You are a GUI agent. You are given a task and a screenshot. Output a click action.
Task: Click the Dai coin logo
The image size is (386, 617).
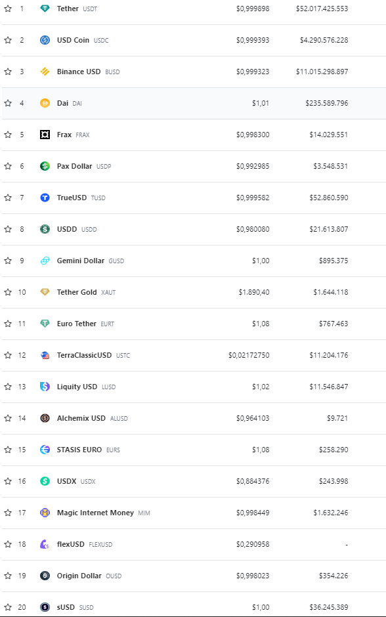tap(45, 102)
